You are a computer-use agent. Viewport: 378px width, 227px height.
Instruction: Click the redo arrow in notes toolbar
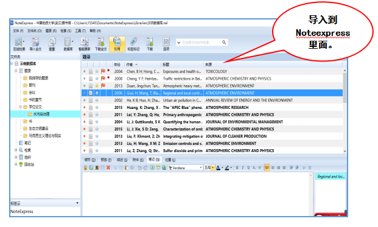[145, 168]
